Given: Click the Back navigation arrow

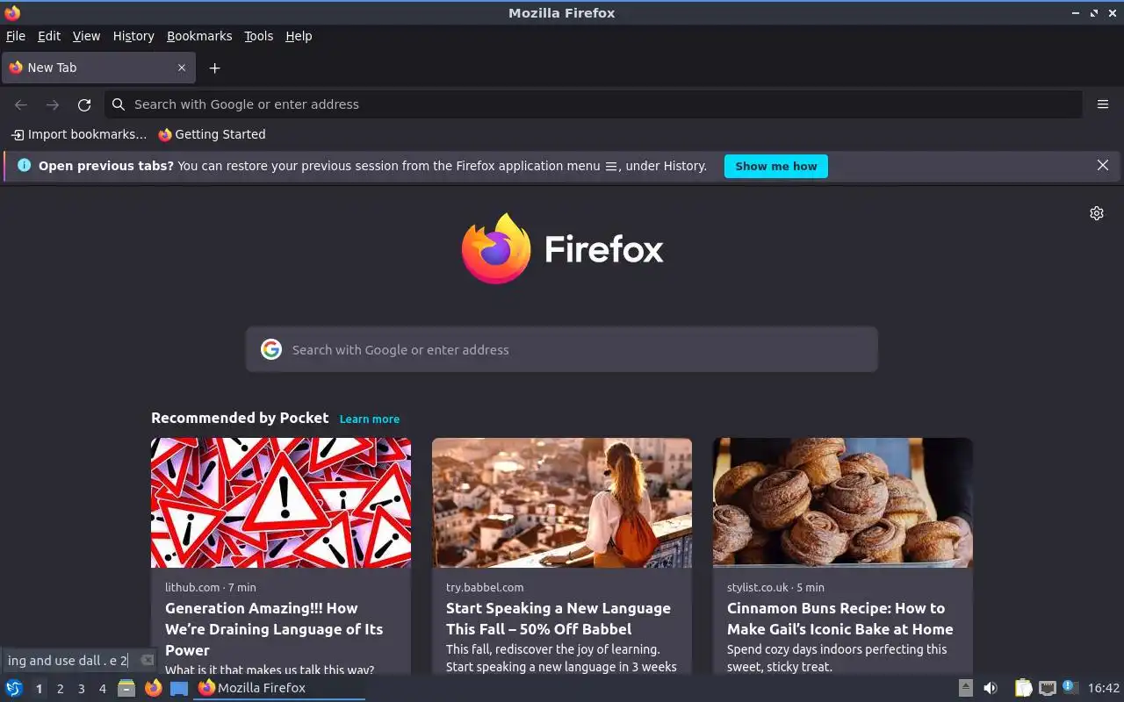Looking at the screenshot, I should (21, 104).
